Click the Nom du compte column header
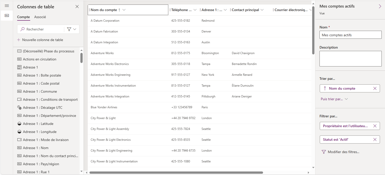 coord(128,10)
